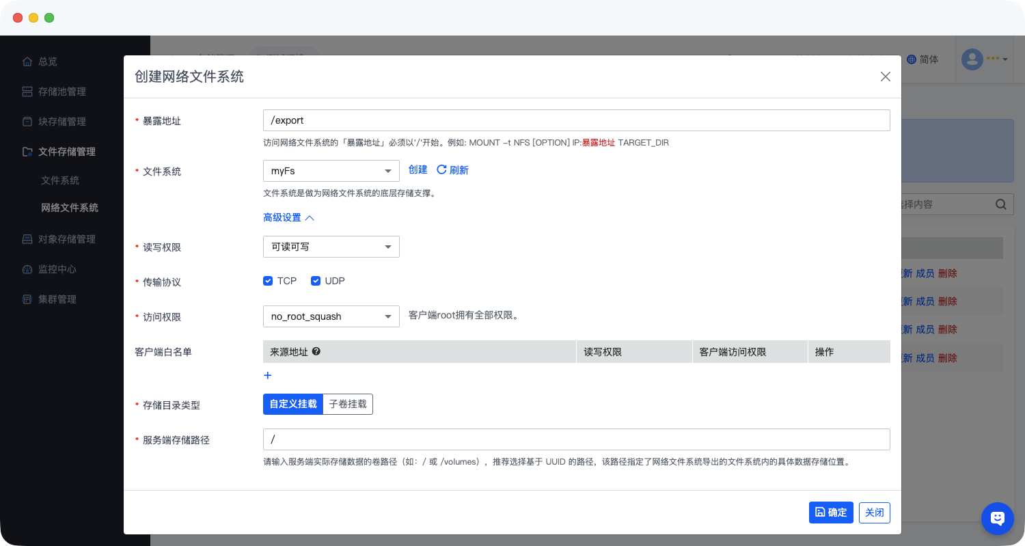The width and height of the screenshot is (1025, 546).
Task: Collapse the 高级设置 section
Action: click(x=288, y=217)
